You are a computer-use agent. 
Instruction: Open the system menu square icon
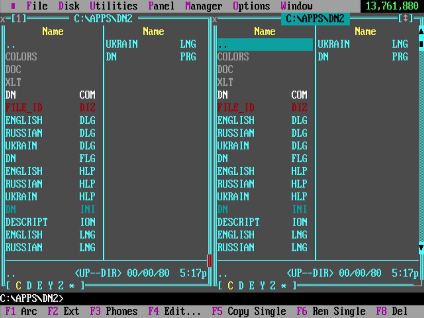pos(13,6)
